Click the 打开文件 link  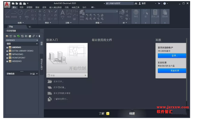click(x=58, y=81)
